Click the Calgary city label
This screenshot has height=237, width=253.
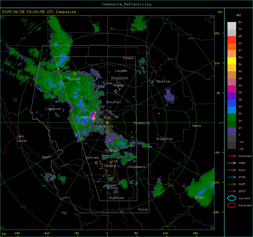pos(110,166)
